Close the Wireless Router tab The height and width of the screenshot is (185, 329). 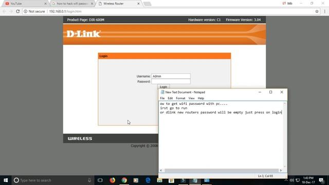coord(138,4)
